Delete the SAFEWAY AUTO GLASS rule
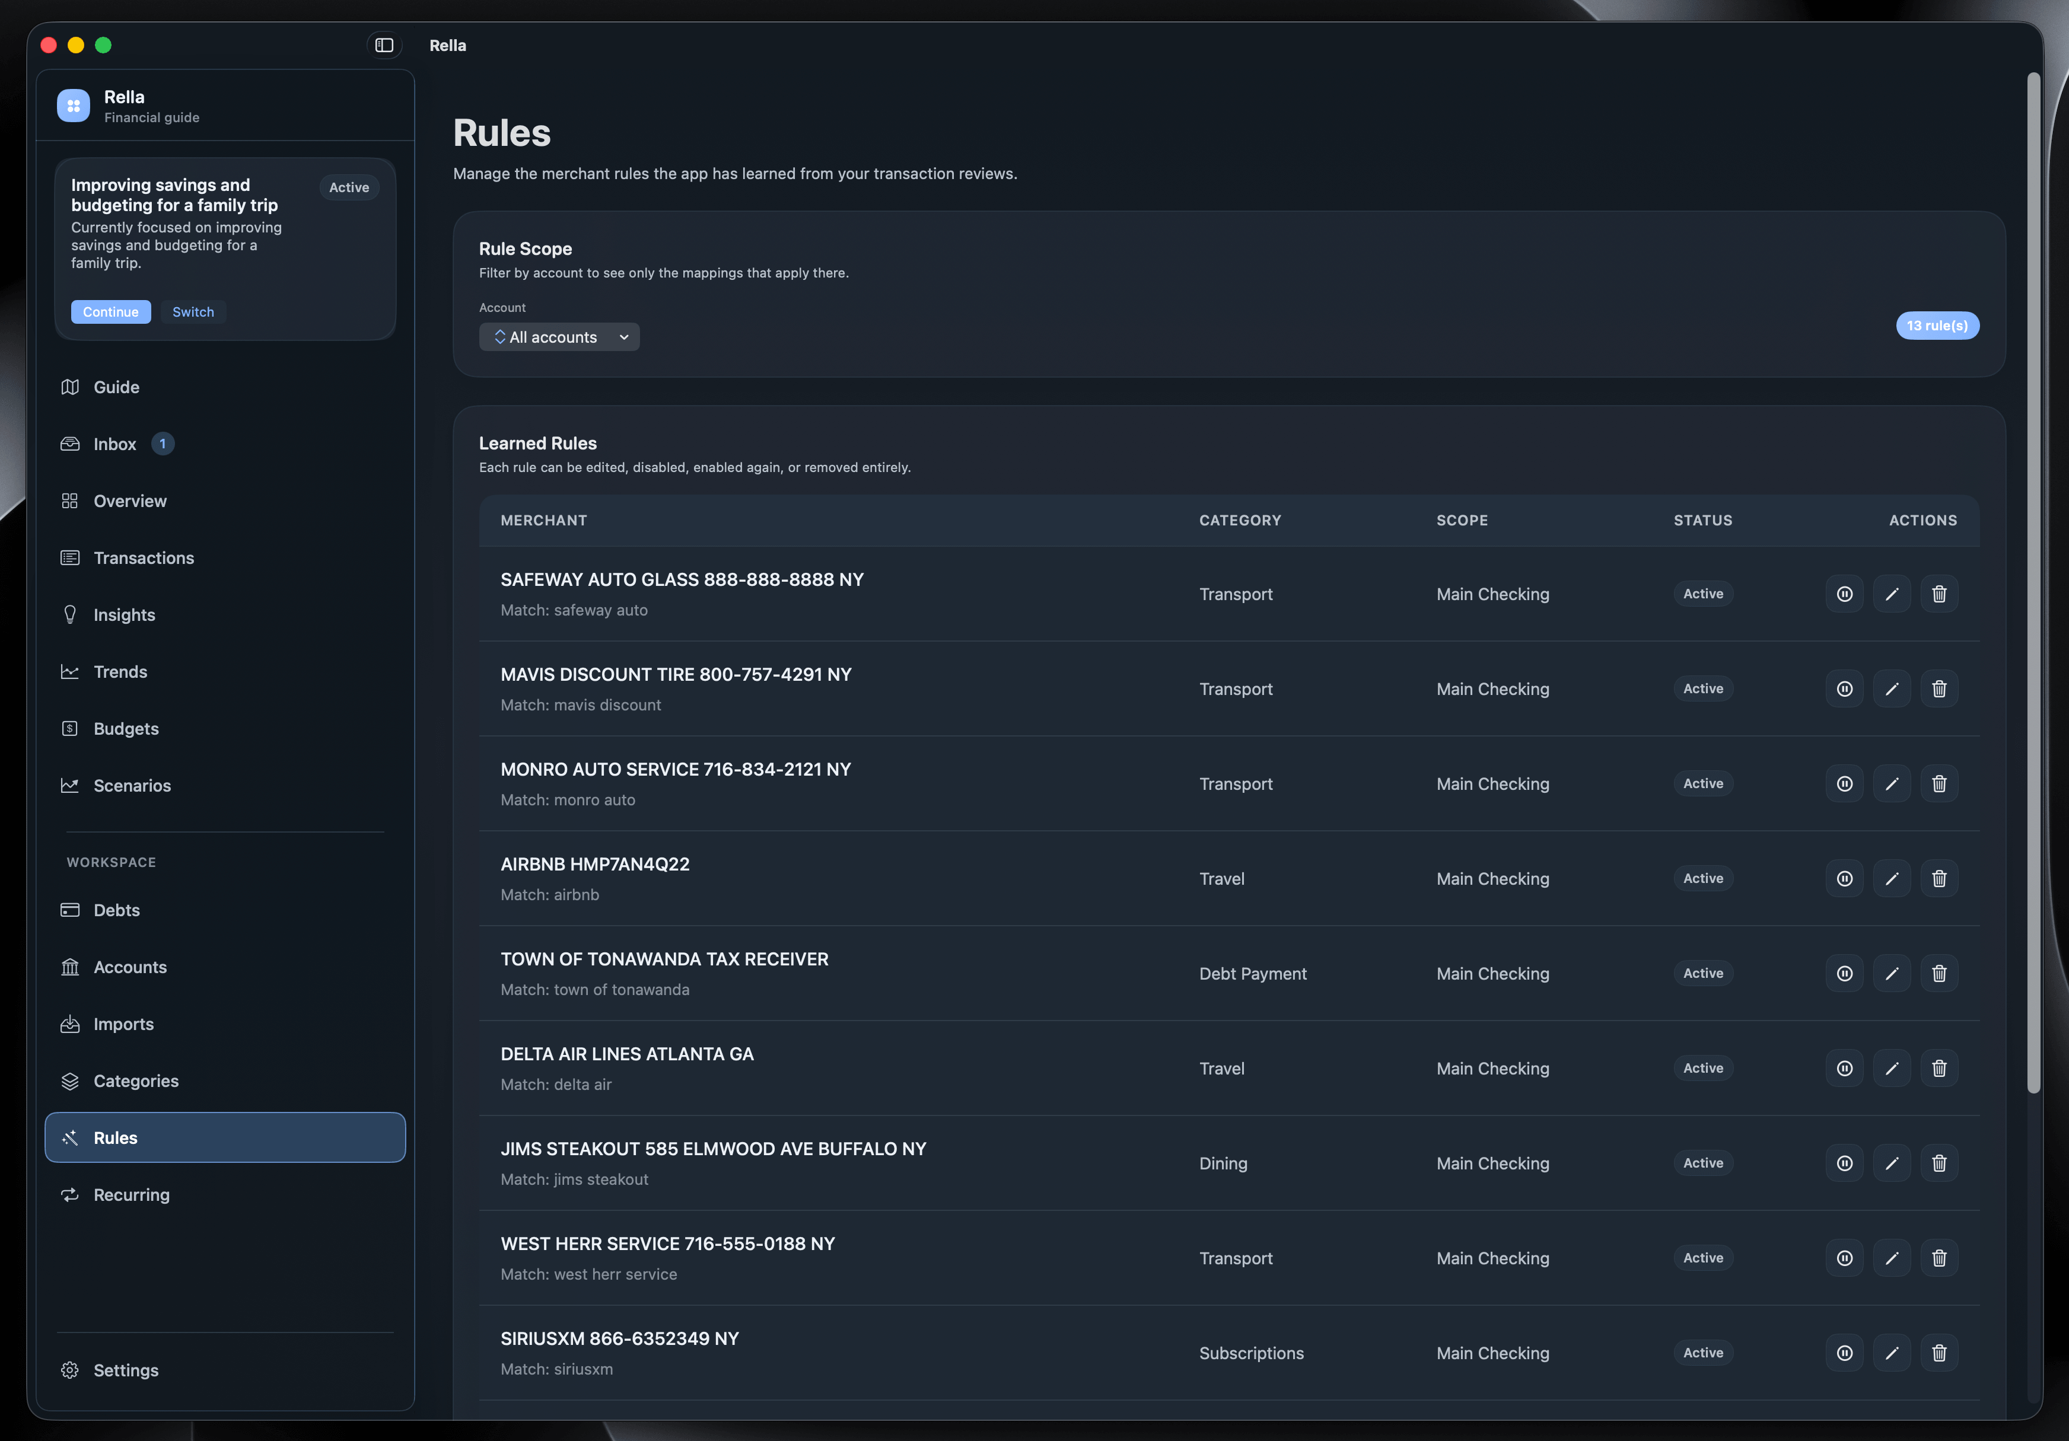This screenshot has width=2069, height=1441. 1939,594
